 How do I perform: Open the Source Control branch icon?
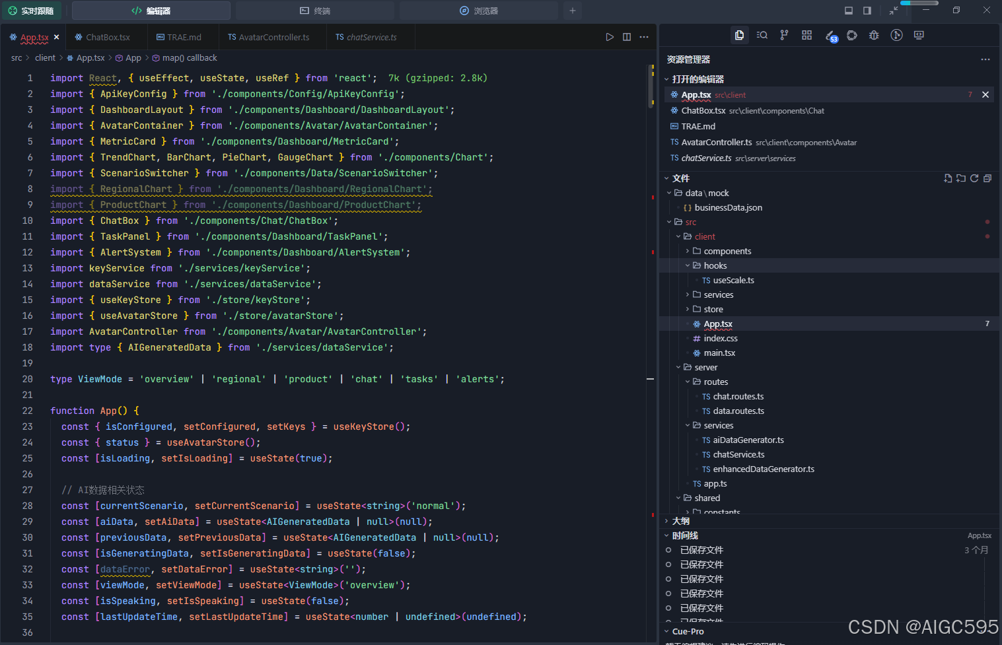(x=784, y=35)
